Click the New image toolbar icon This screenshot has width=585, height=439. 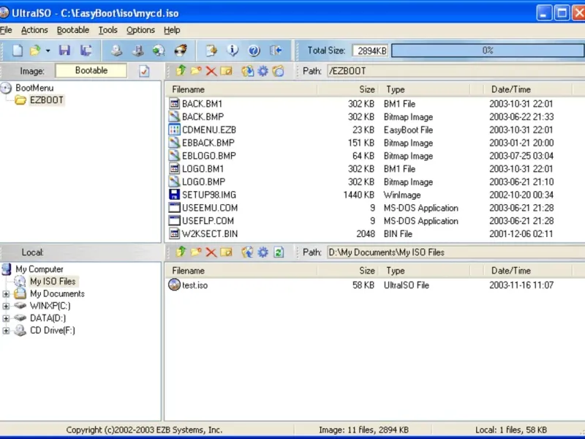pos(18,50)
